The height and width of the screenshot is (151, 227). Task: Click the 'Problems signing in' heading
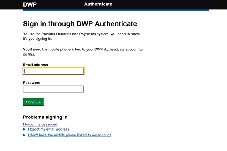coord(45,117)
